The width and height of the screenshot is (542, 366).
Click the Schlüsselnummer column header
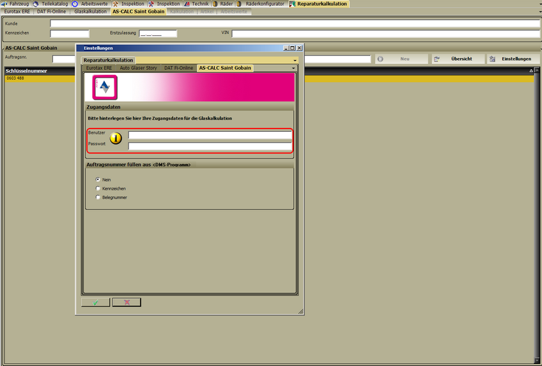(x=26, y=71)
